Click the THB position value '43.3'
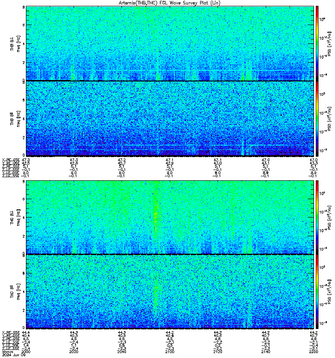The width and height of the screenshot is (335, 358). pos(314,163)
